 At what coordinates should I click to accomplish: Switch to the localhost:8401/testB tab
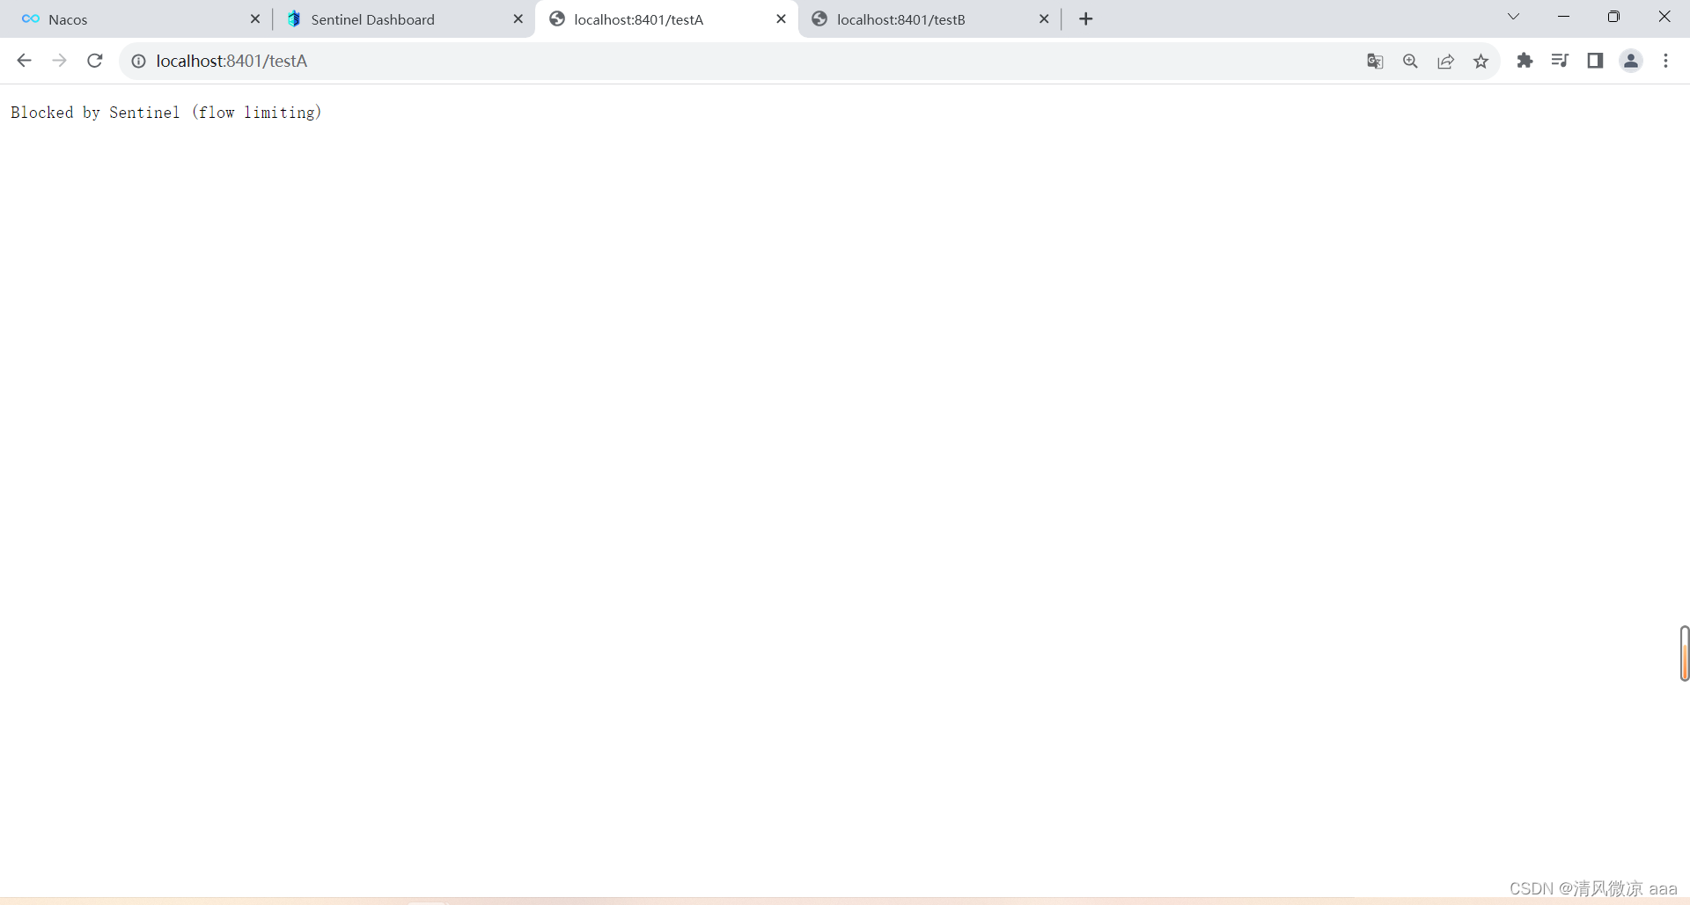tap(929, 19)
